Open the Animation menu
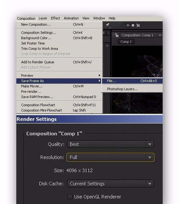This screenshot has width=179, height=204. click(71, 18)
